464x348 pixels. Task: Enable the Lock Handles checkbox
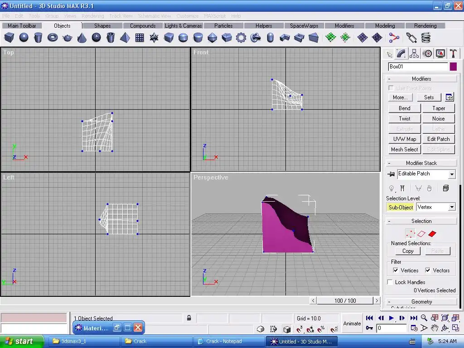(390, 282)
